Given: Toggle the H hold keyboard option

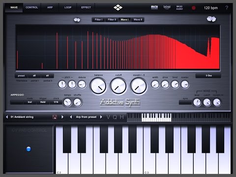Looking at the screenshot, I should (121, 117).
